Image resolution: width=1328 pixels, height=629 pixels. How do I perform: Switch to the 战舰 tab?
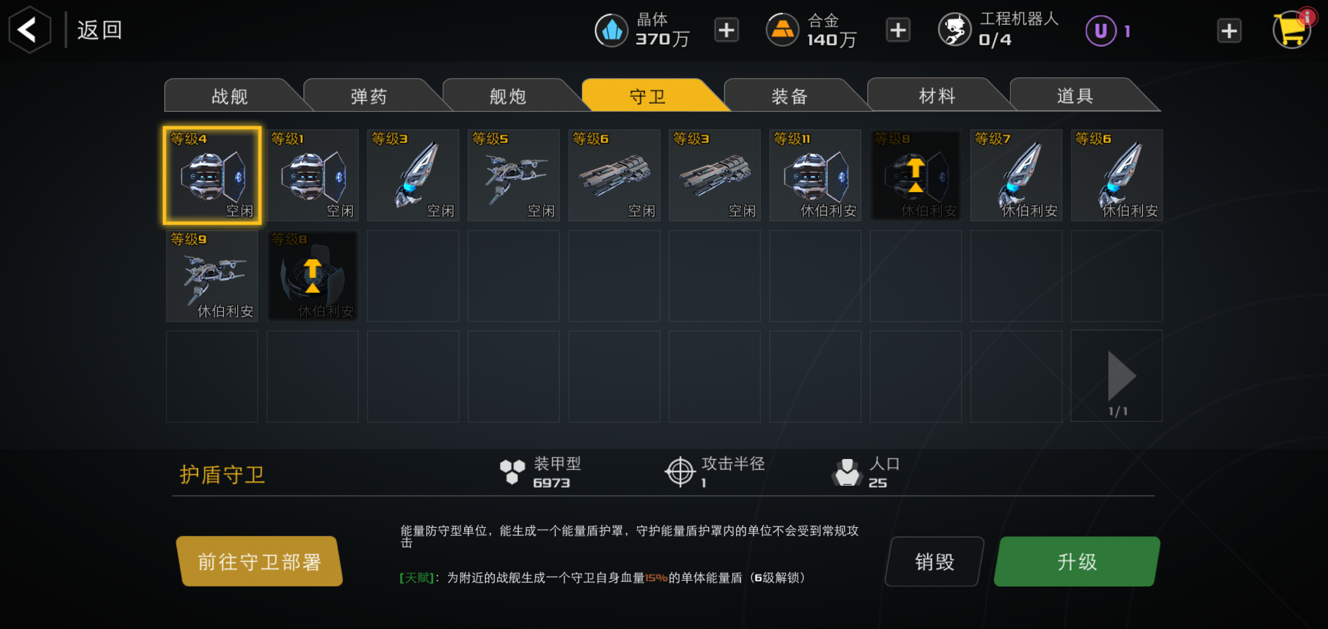(229, 96)
